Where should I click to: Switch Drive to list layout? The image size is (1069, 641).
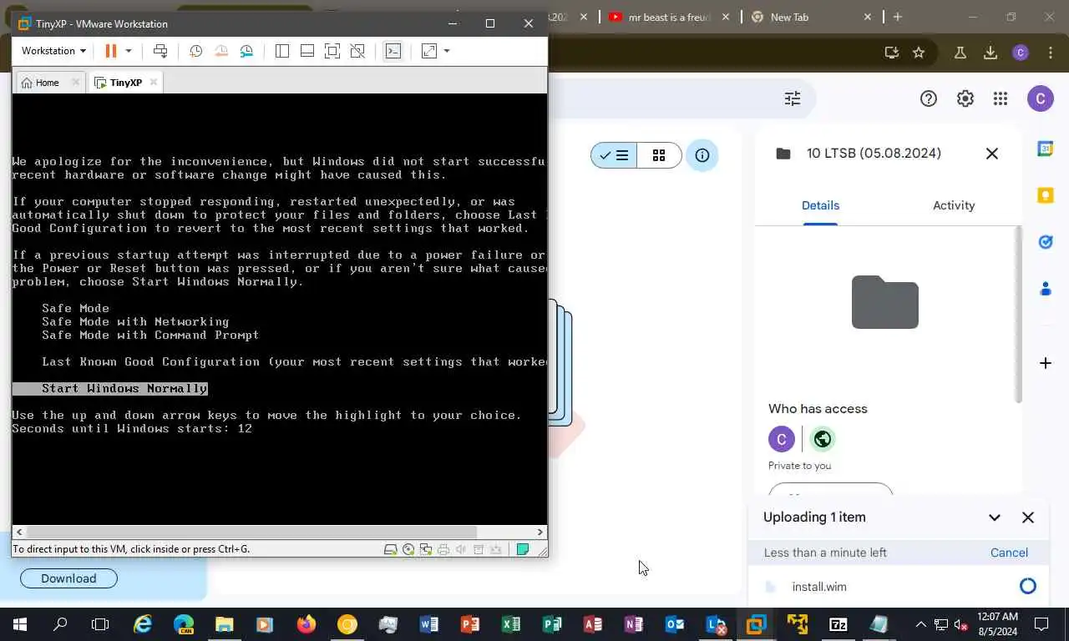(614, 155)
